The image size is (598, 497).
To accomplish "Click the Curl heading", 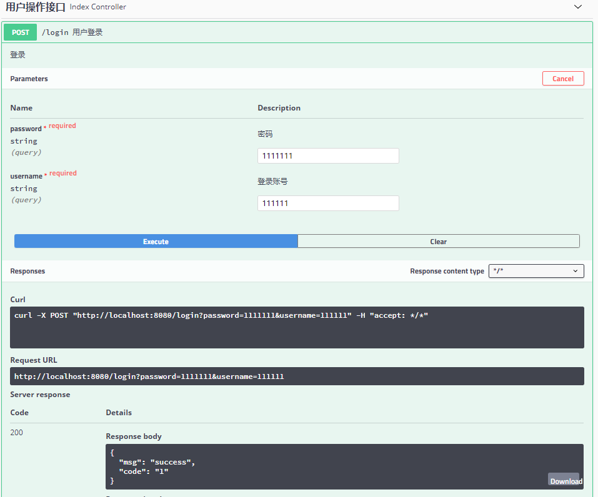I will 18,300.
